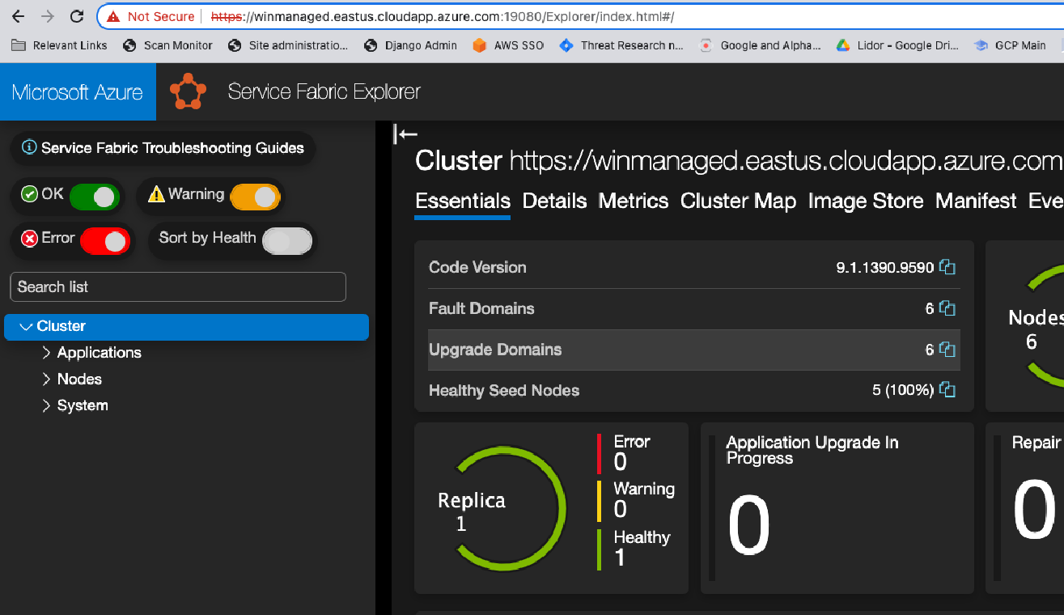
Task: Open the Site administration bookmark
Action: [288, 45]
